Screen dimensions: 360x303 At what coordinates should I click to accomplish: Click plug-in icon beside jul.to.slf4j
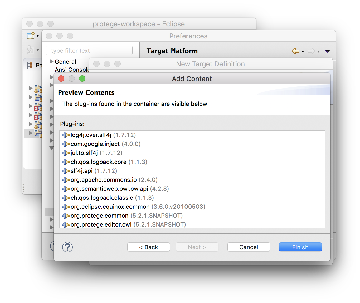pyautogui.click(x=65, y=153)
